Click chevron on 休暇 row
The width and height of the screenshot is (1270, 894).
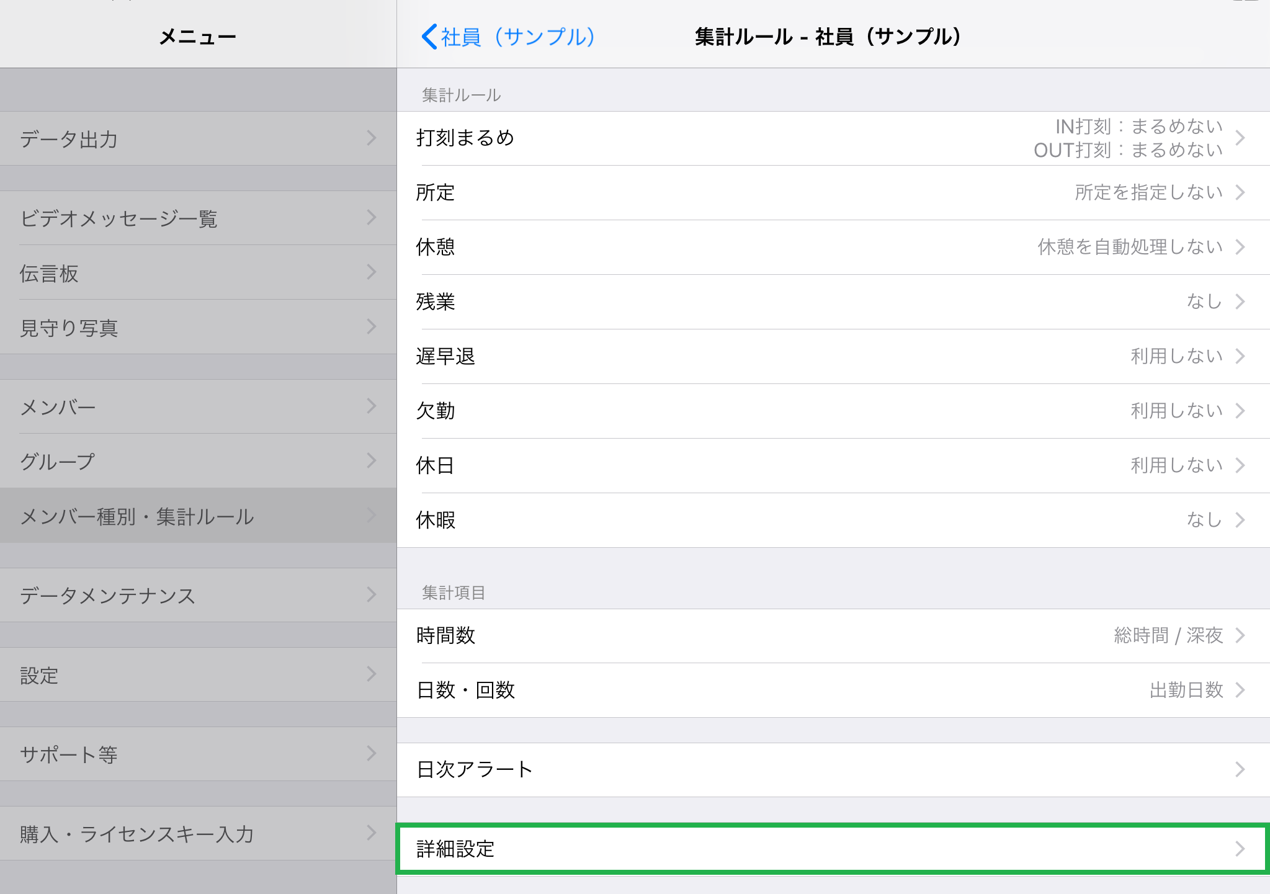[1240, 520]
